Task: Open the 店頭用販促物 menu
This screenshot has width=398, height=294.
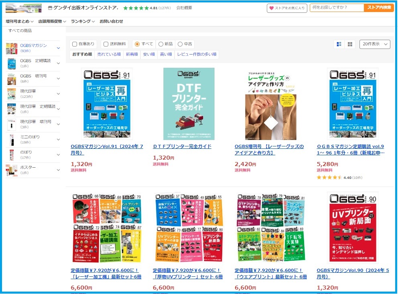Action: point(52,21)
